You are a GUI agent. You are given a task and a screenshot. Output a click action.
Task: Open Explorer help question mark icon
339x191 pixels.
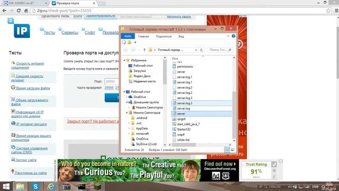[234, 36]
